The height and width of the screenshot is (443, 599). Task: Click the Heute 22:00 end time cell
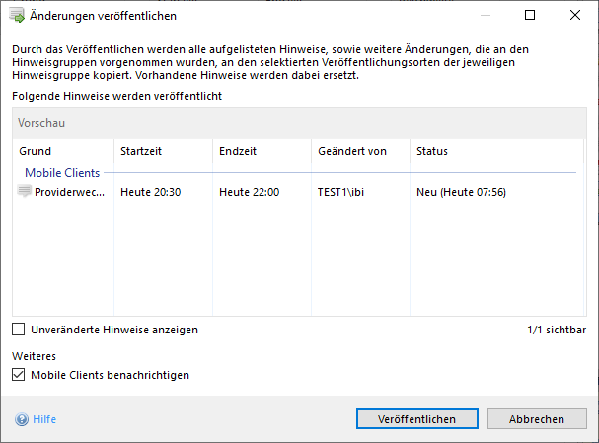[249, 192]
